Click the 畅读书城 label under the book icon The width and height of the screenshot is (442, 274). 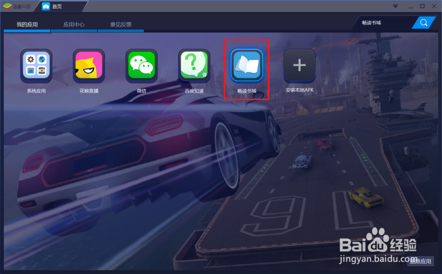[247, 91]
